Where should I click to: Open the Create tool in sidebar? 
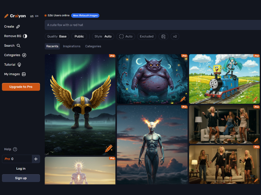[12, 26]
